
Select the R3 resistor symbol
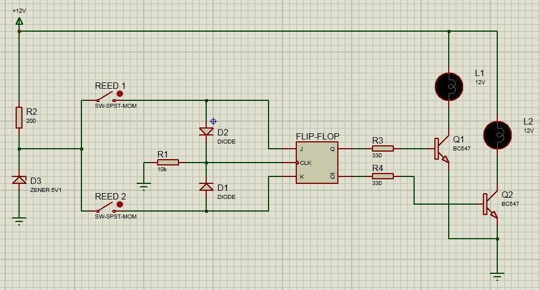[382, 148]
